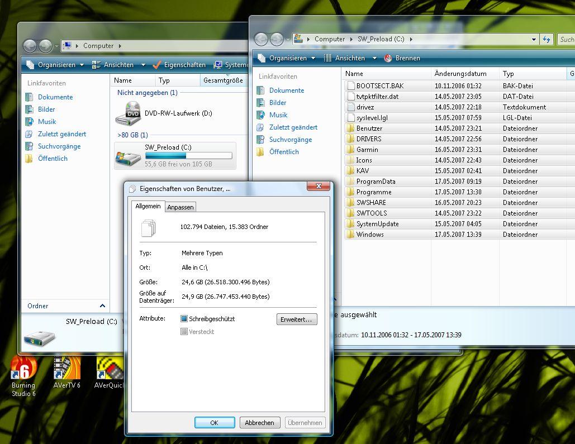This screenshot has height=444, width=575.
Task: Click the refresh icon beside the address bar
Action: [x=547, y=39]
